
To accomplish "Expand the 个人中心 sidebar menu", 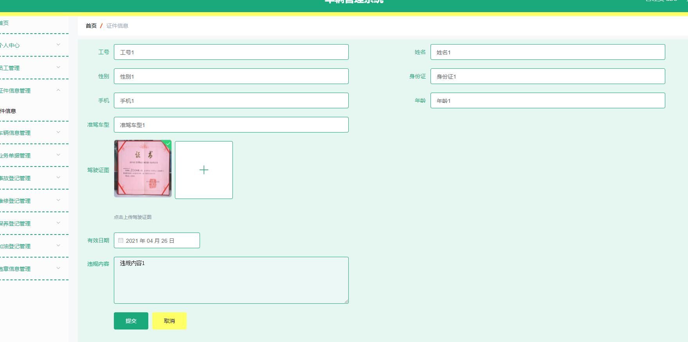I will tap(31, 45).
